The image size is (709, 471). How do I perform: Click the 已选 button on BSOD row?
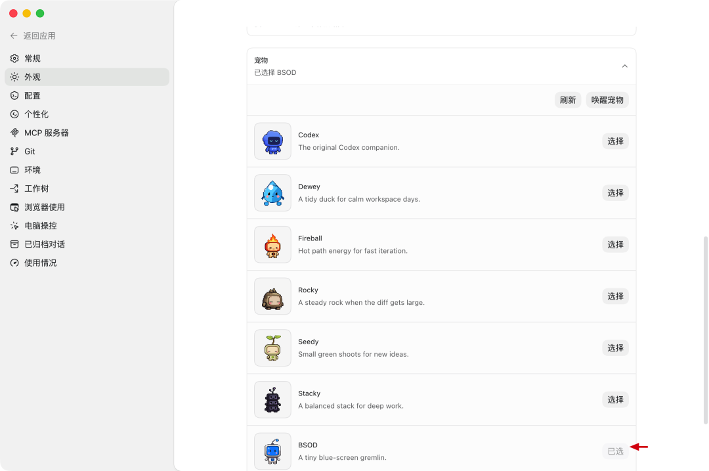(615, 451)
